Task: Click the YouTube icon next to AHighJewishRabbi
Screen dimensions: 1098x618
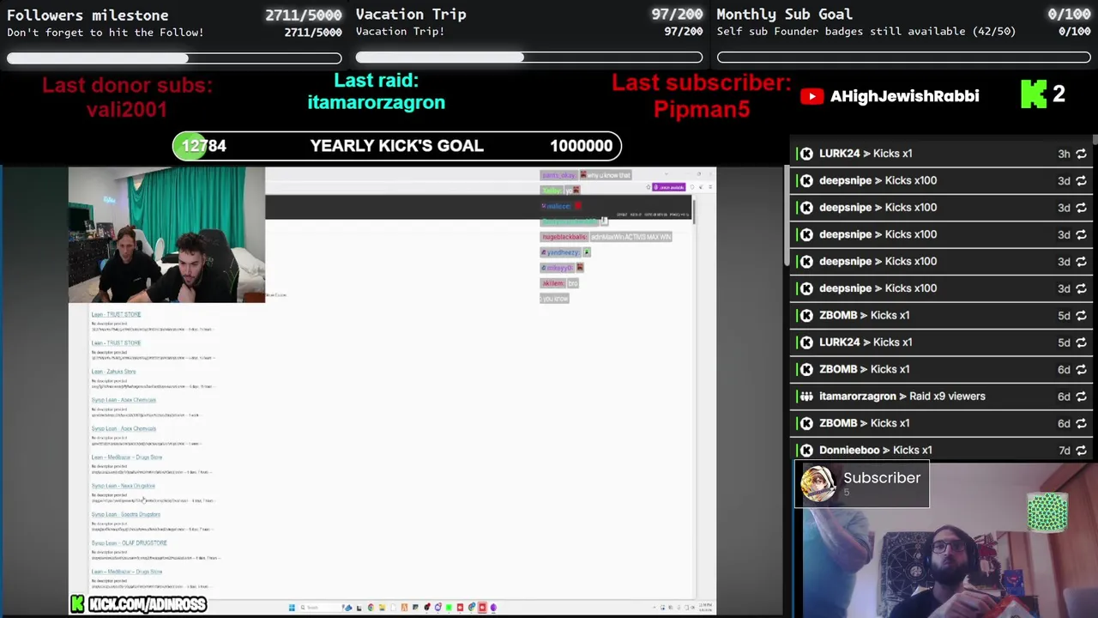Action: 811,96
